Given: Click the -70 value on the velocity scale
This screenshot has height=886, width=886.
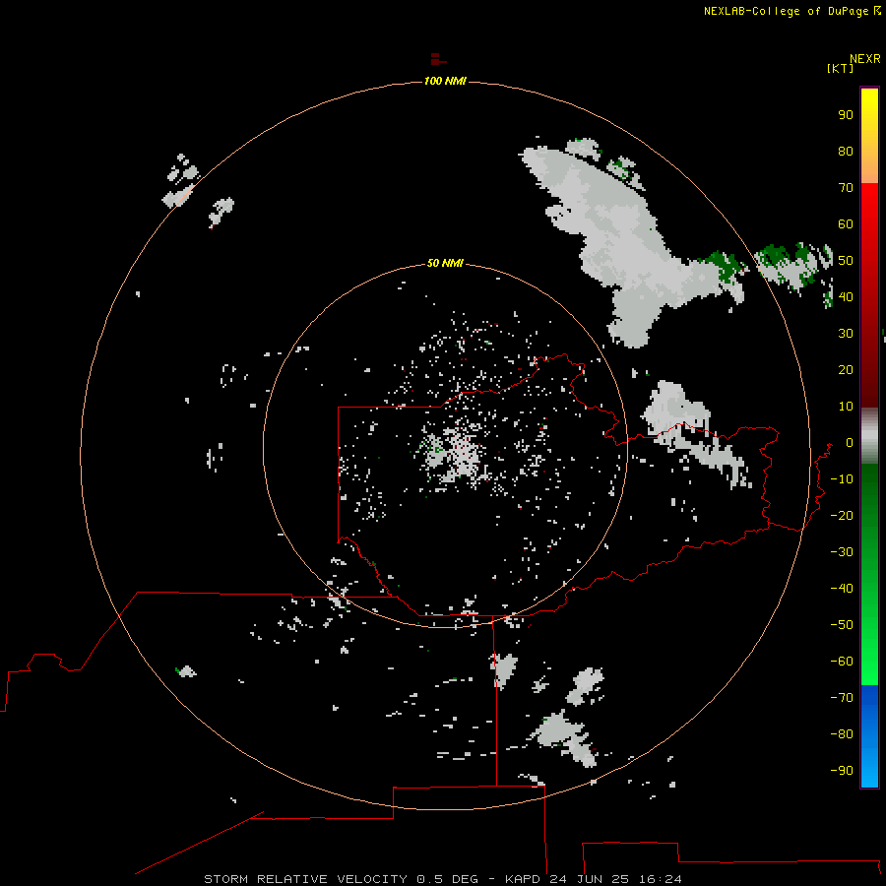Looking at the screenshot, I should point(842,697).
